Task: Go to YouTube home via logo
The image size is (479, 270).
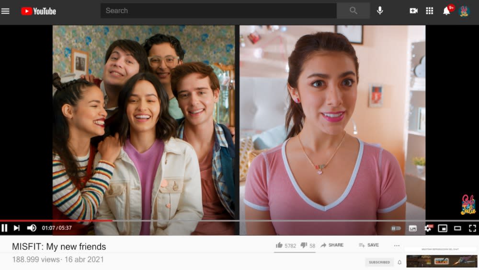Action: [x=39, y=11]
